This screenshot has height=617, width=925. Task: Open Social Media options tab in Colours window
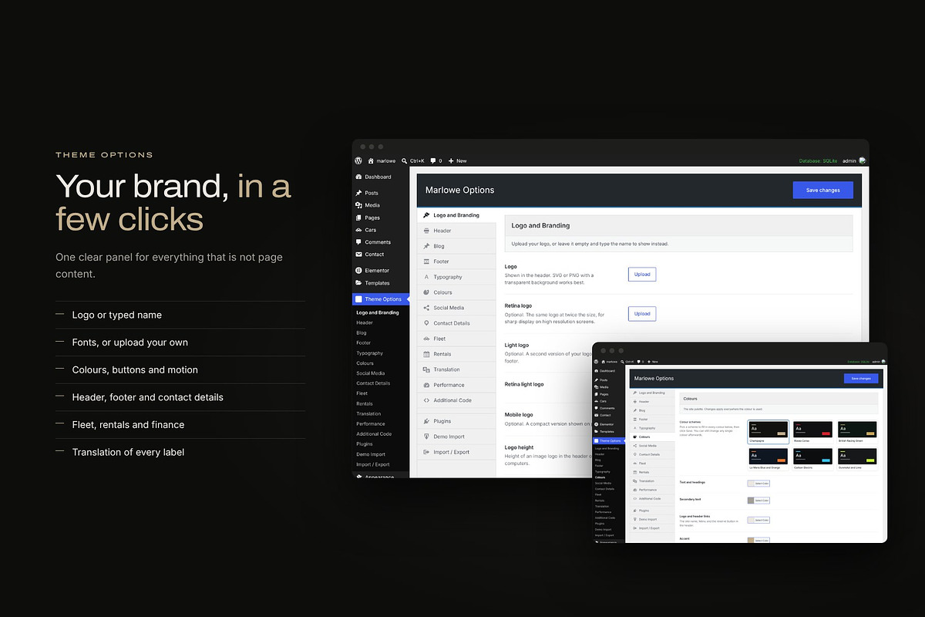pos(652,446)
